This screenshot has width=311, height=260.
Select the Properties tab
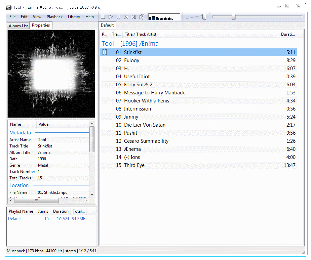tap(41, 25)
